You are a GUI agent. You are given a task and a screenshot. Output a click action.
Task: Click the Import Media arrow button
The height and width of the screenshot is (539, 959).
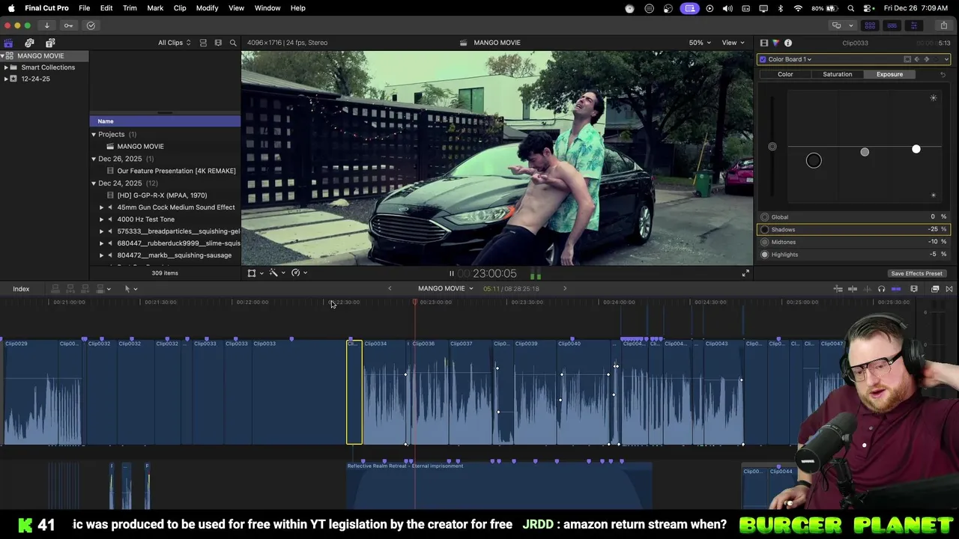point(46,25)
